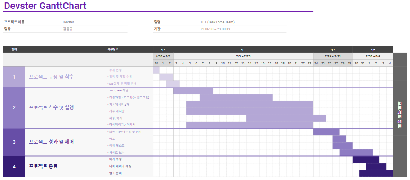Select the 기간 label
This screenshot has height=180, width=410.
tap(157, 29)
